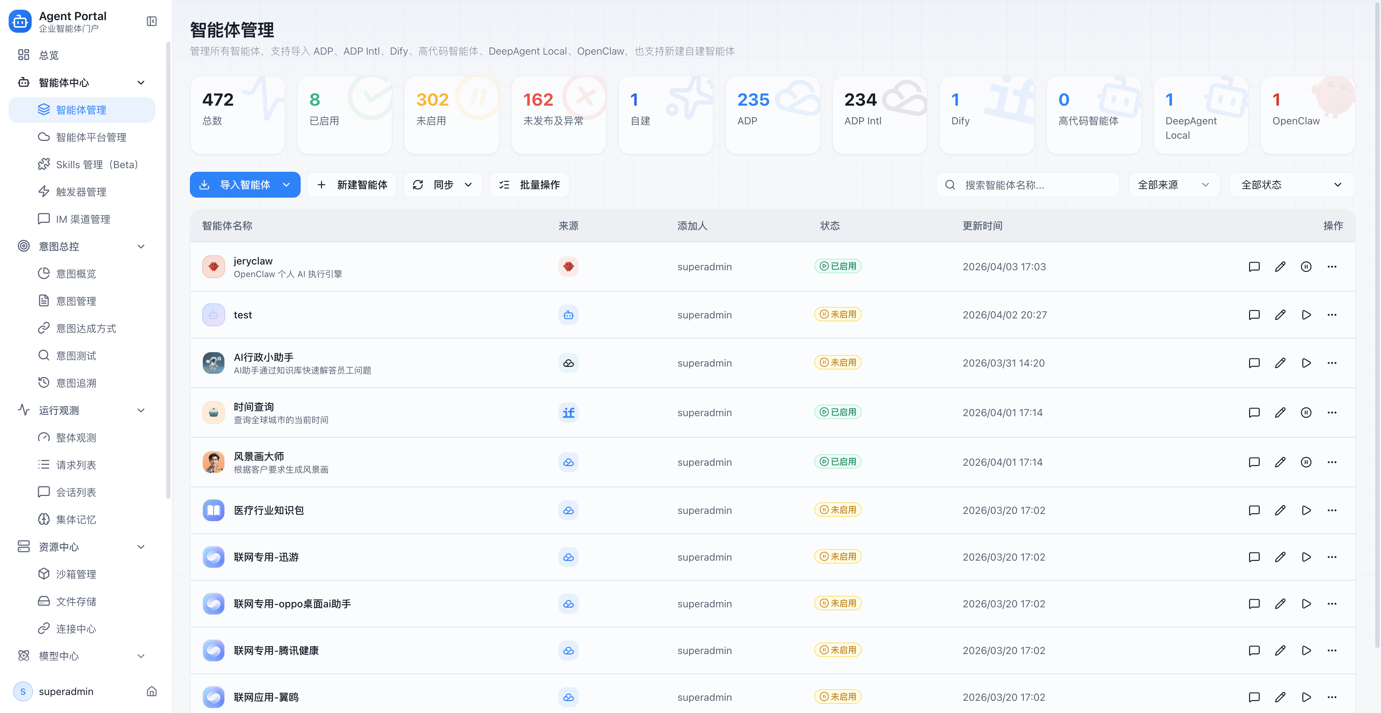The image size is (1381, 713).
Task: Go to 触发器管理 menu item
Action: click(x=81, y=192)
